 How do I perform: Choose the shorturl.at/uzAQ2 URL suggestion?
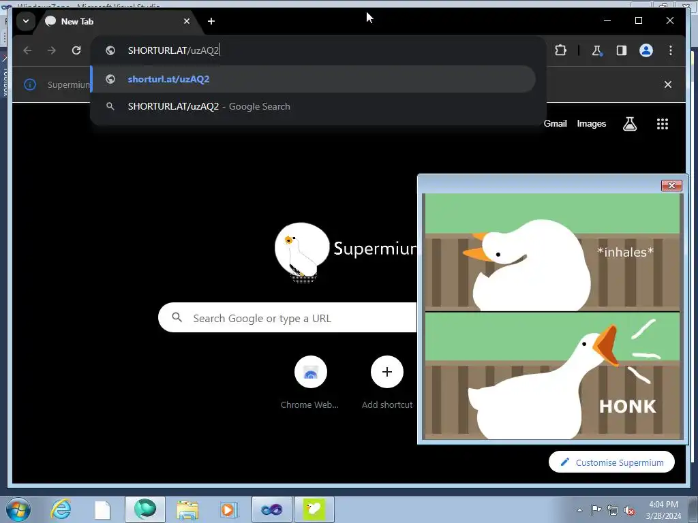(x=314, y=79)
